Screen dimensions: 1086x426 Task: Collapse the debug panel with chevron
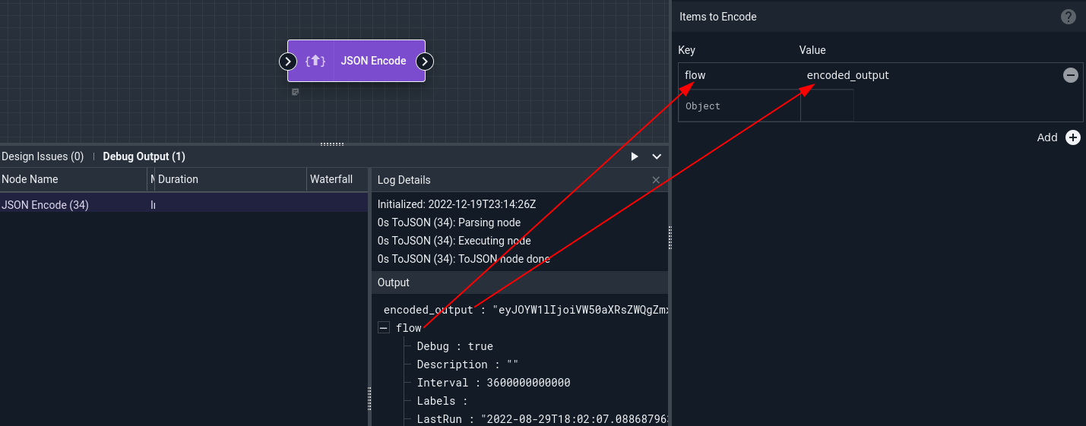point(657,156)
